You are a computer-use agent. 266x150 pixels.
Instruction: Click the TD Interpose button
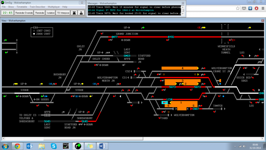[63, 13]
